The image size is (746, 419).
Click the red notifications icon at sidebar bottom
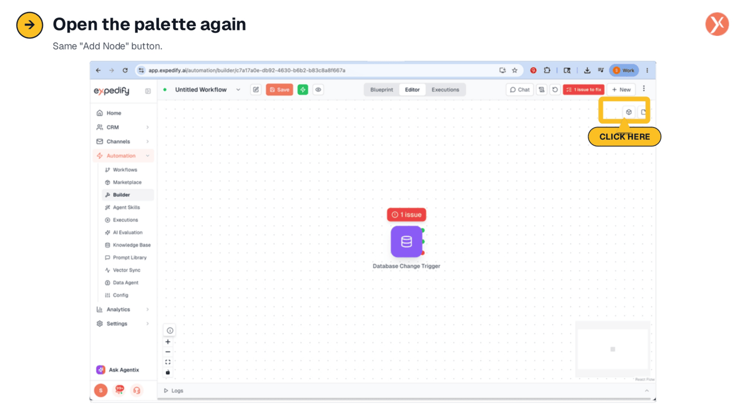point(119,390)
